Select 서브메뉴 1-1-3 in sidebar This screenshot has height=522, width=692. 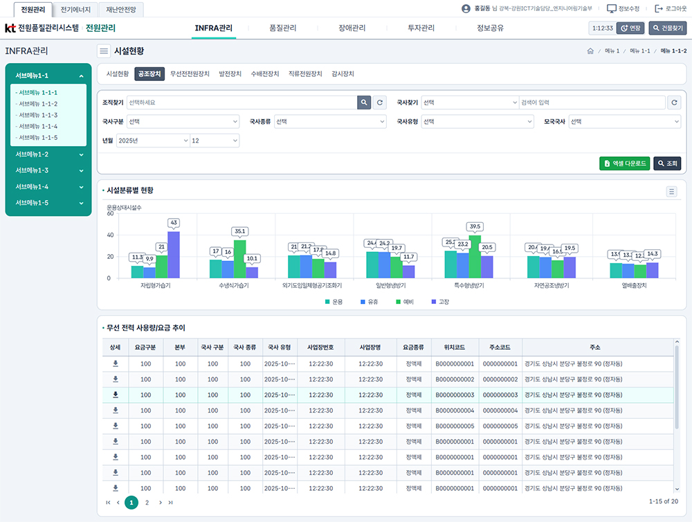[x=38, y=115]
